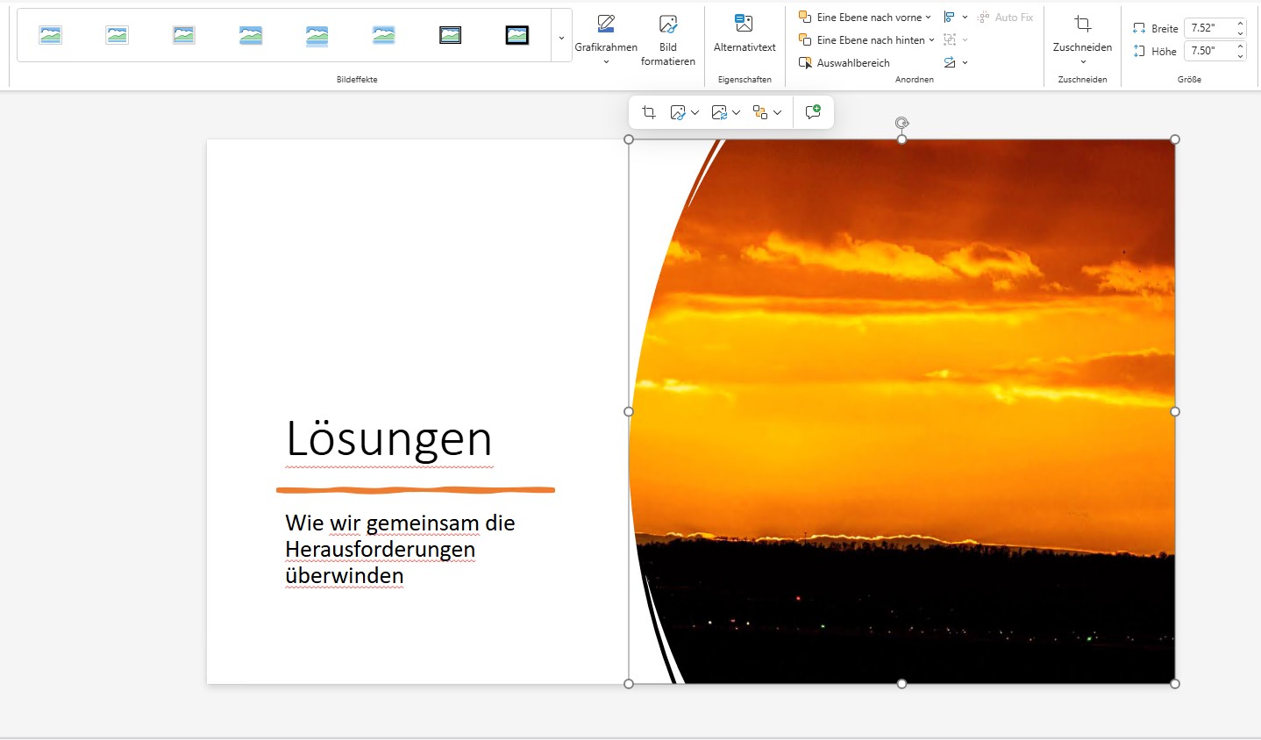
Task: Add a new comment from floating toolbar
Action: point(813,112)
